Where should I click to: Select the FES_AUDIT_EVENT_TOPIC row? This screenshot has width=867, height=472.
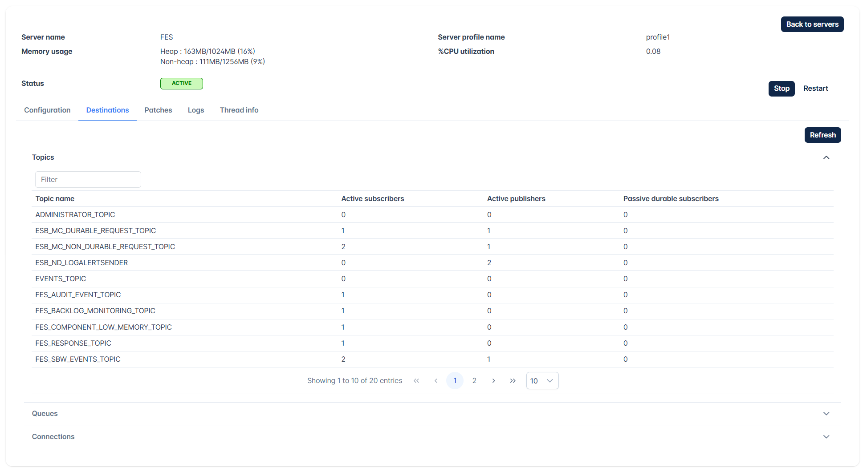pyautogui.click(x=432, y=295)
